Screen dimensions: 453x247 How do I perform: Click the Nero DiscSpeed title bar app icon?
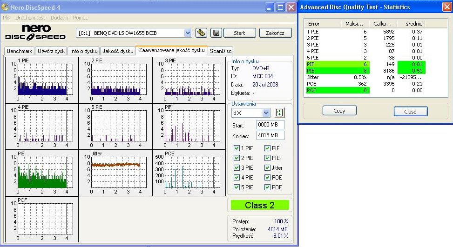[5, 7]
